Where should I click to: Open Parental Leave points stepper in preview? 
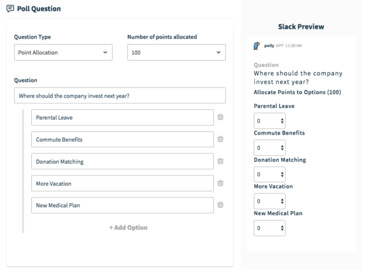click(x=270, y=120)
